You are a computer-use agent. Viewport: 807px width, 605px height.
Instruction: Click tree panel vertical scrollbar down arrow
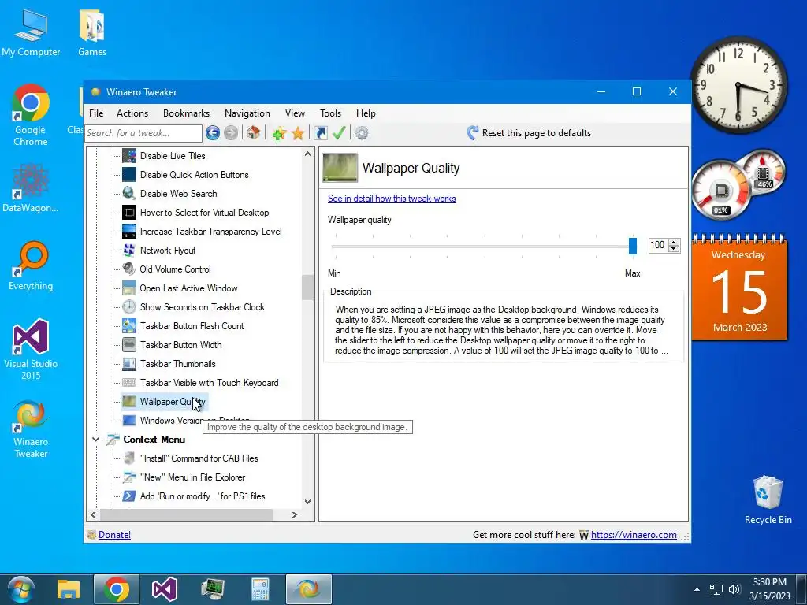click(308, 502)
